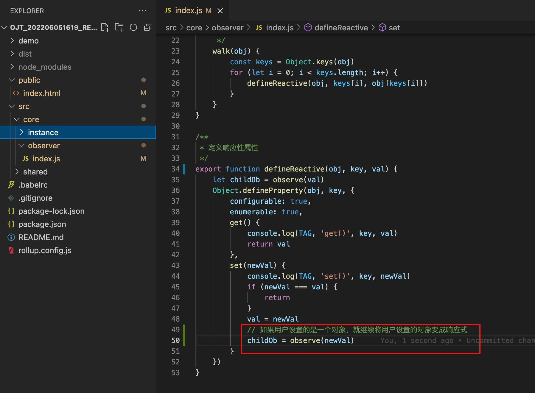Click the rollup icon beside rollup.config.js

[x=11, y=250]
